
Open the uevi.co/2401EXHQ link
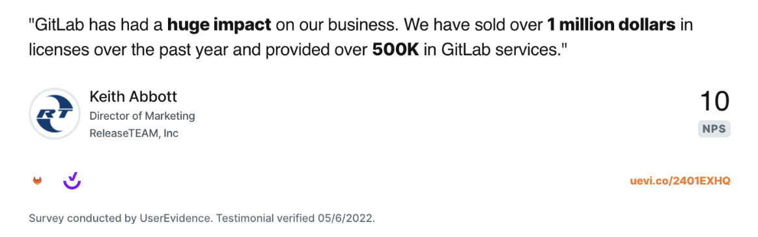680,181
